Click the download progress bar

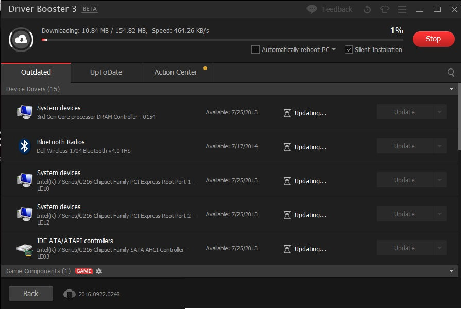tap(223, 39)
